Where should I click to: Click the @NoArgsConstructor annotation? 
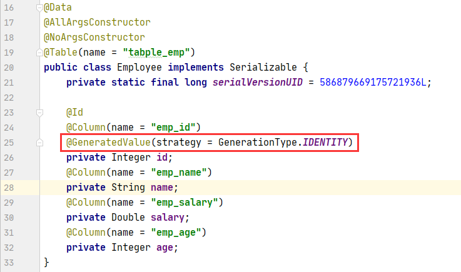[94, 38]
